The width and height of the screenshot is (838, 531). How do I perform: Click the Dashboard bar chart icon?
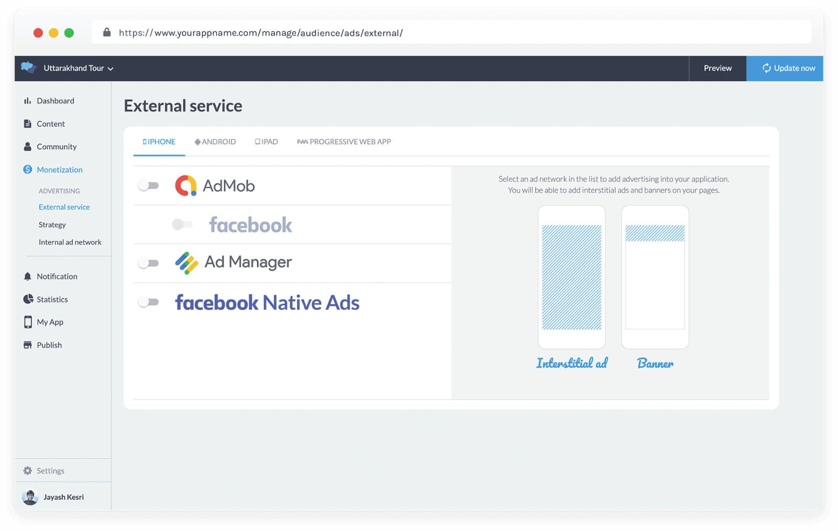pos(27,101)
